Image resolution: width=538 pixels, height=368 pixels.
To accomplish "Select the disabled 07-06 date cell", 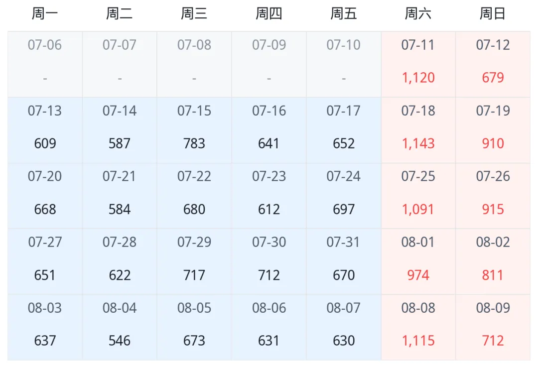I will pos(45,64).
